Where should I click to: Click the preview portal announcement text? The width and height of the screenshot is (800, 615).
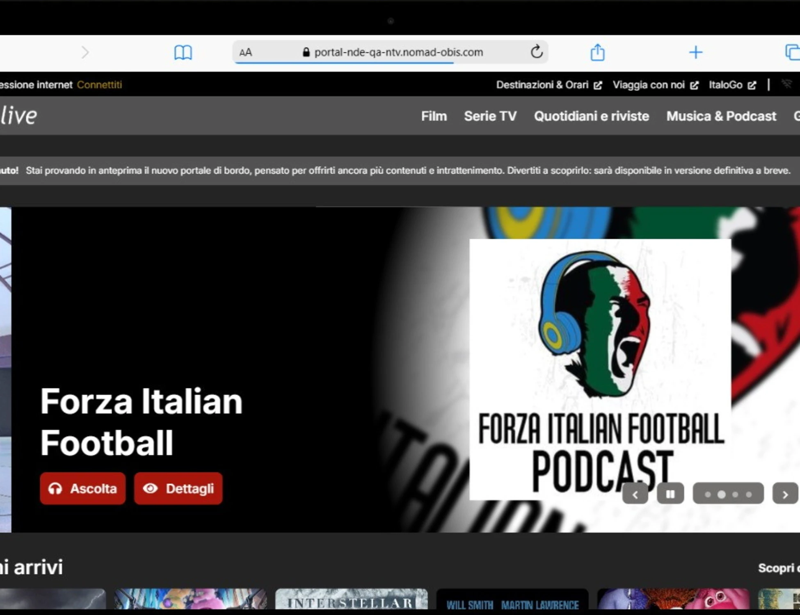pos(408,171)
